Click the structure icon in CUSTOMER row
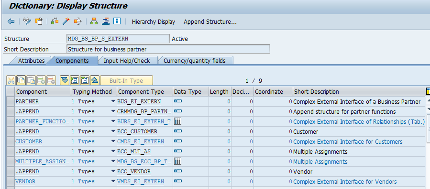Viewport: 430px width, 189px height. (178, 141)
